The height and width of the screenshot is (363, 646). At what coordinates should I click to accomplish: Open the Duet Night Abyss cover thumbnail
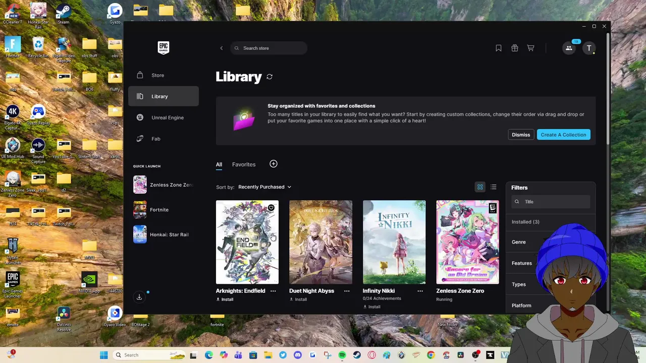(320, 242)
